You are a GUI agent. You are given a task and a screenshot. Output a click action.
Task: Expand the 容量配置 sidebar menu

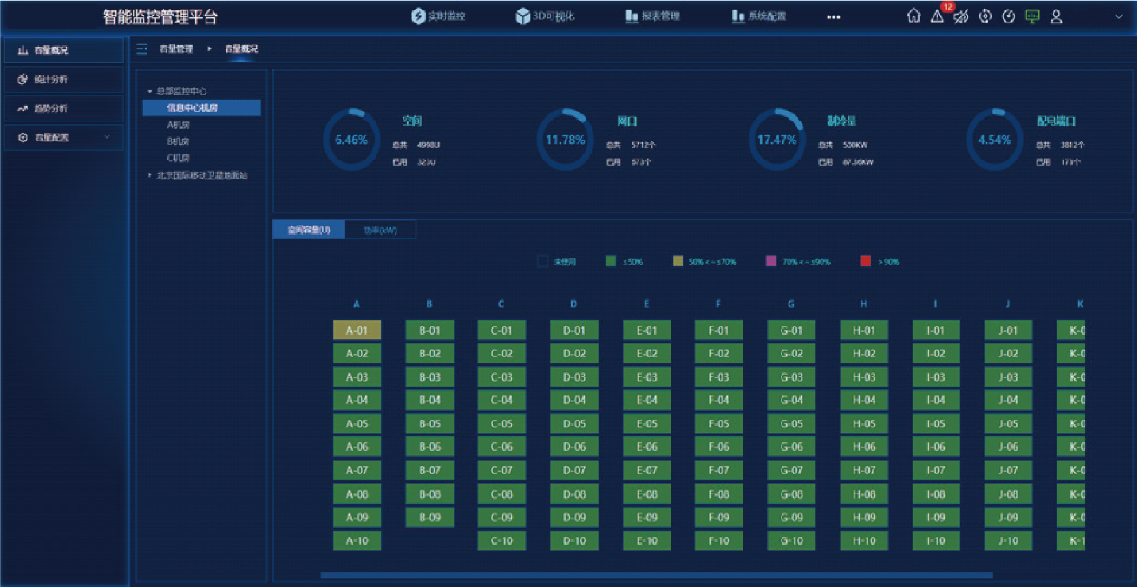point(62,138)
